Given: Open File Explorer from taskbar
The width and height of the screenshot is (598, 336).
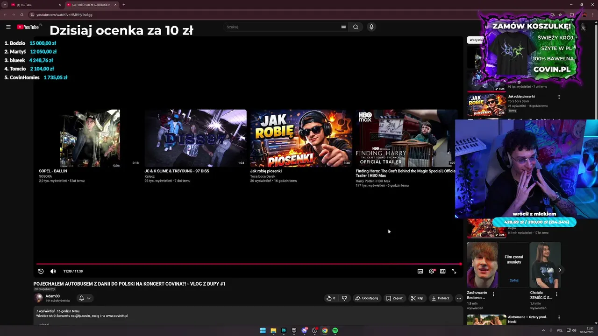Looking at the screenshot, I should (273, 330).
